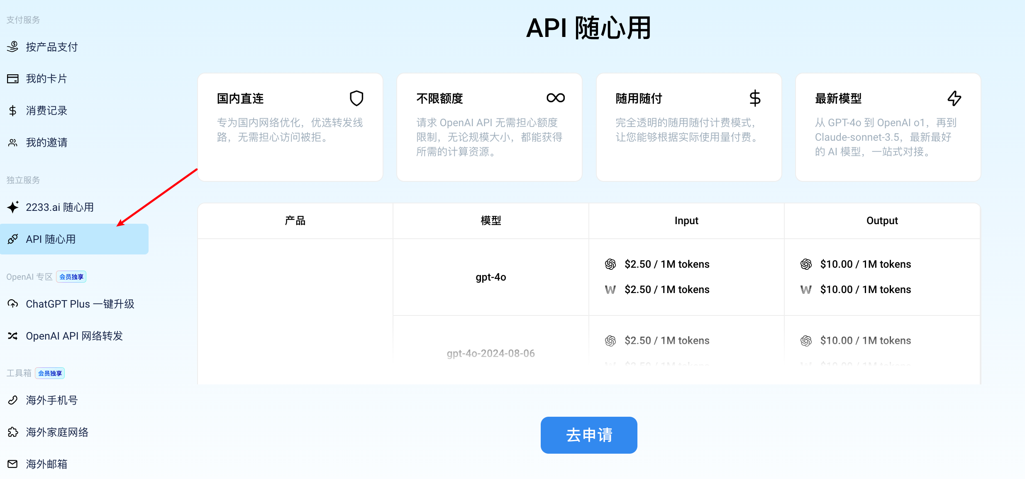Viewport: 1025px width, 479px height.
Task: Click the envelope icon beside 海外邮箱
Action: 12,464
